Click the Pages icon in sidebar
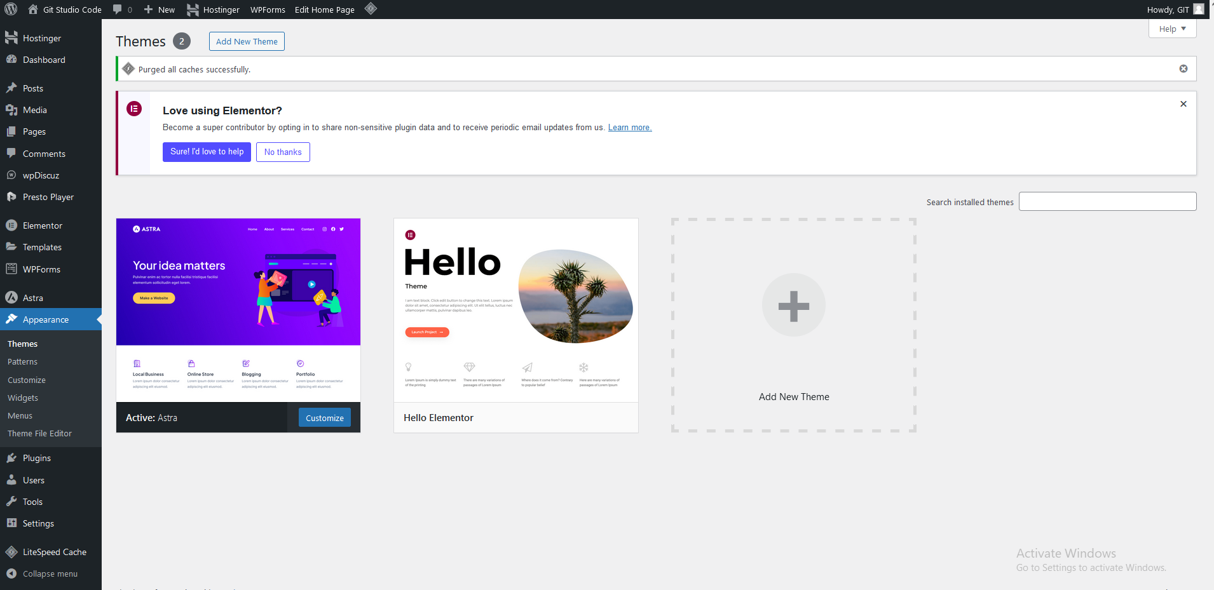 [11, 131]
